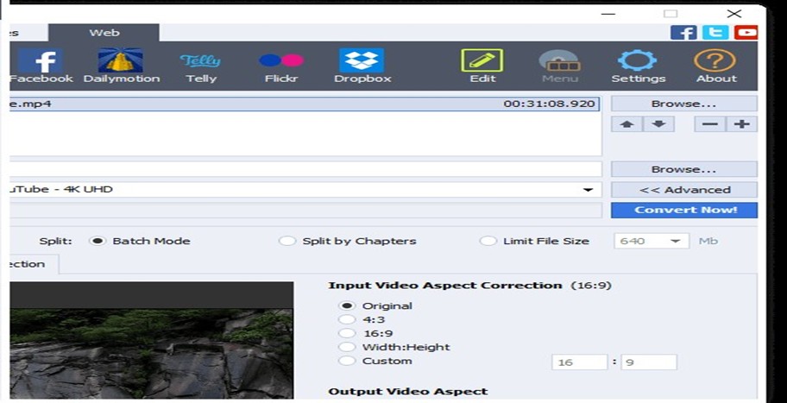
Task: Choose the 4:3 aspect correction option
Action: coord(347,319)
